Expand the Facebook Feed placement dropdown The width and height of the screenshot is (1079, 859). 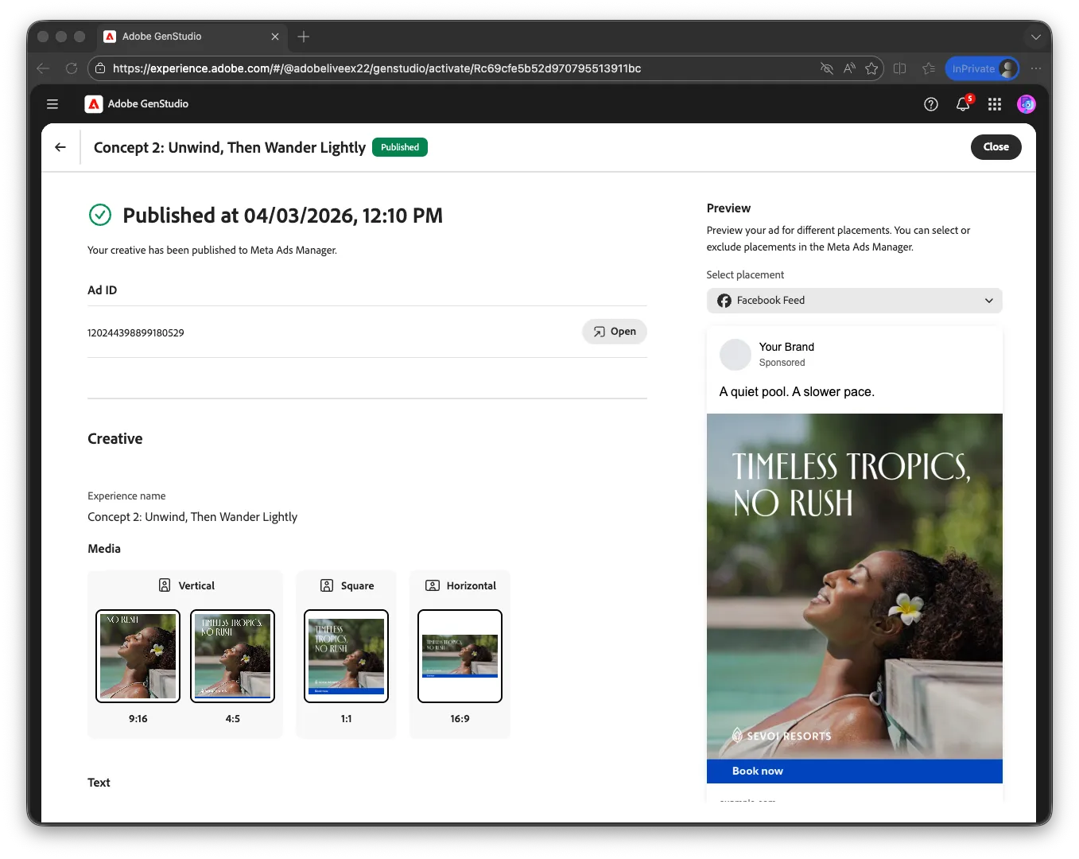(854, 301)
